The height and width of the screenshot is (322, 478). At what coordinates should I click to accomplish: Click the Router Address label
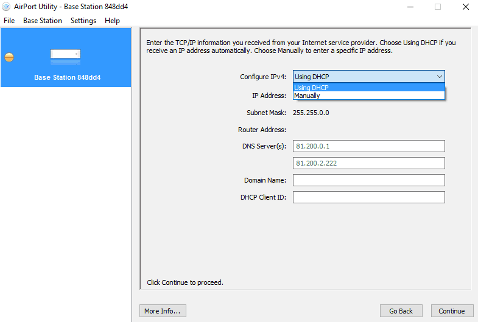[262, 130]
